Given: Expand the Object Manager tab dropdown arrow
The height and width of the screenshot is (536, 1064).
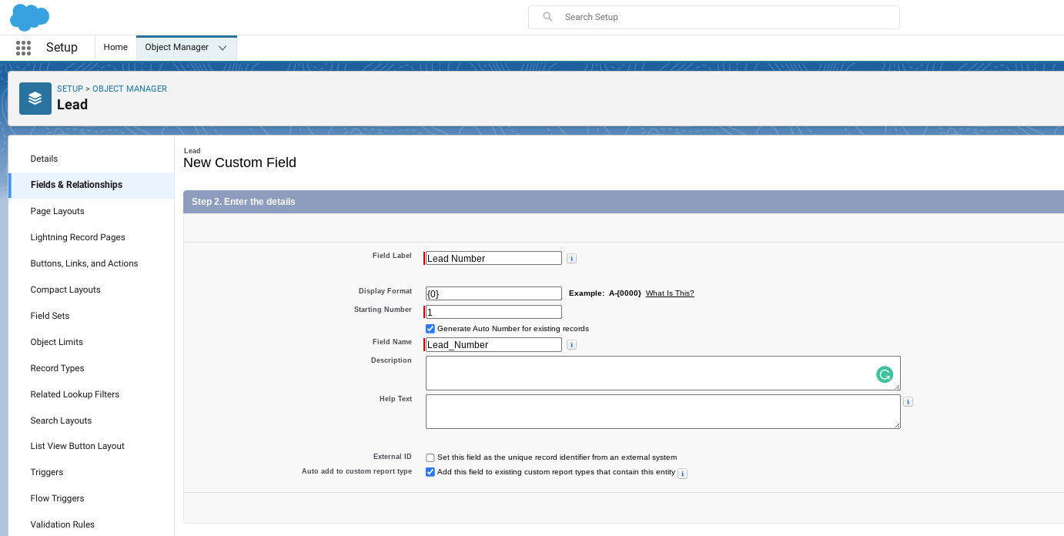Looking at the screenshot, I should (x=223, y=48).
